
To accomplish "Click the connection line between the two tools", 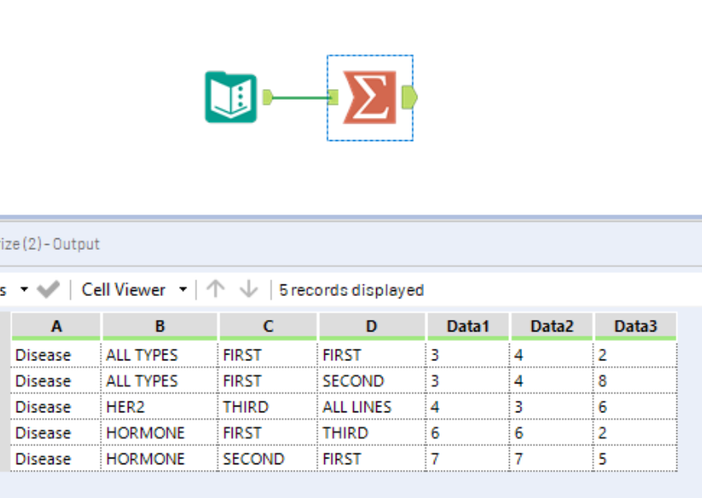I will [x=299, y=96].
